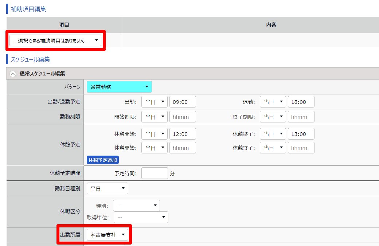Click the 予定時間 minutes input field
The image size is (379, 246).
pyautogui.click(x=155, y=173)
